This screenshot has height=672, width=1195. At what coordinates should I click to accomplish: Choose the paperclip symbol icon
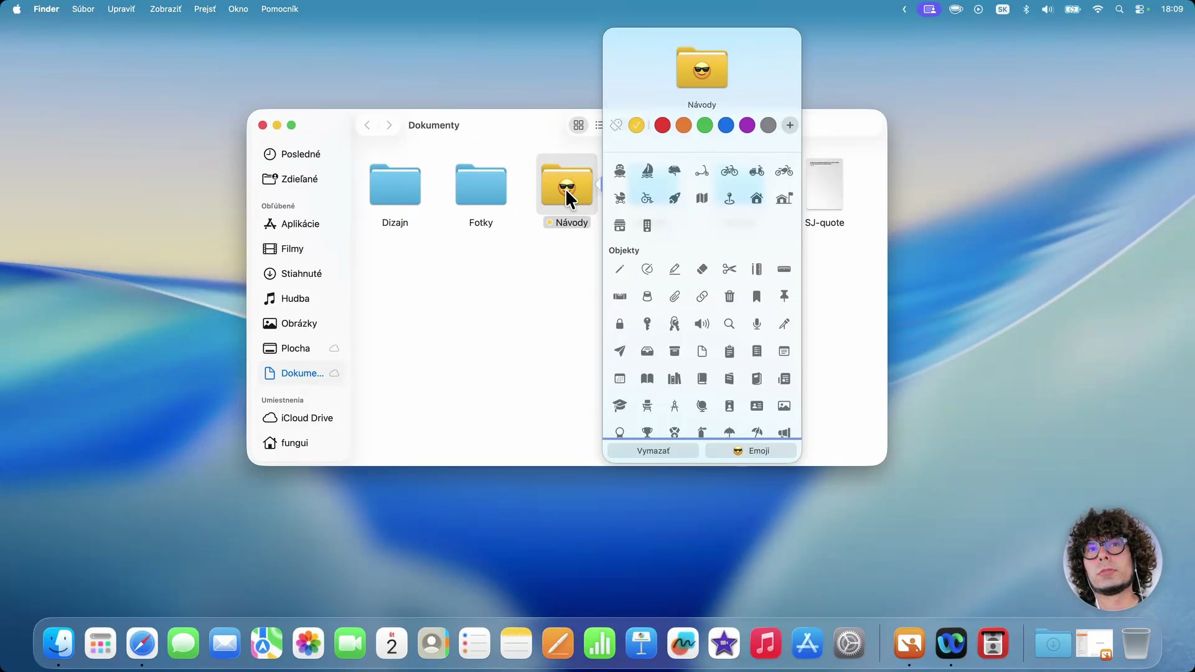[674, 296]
